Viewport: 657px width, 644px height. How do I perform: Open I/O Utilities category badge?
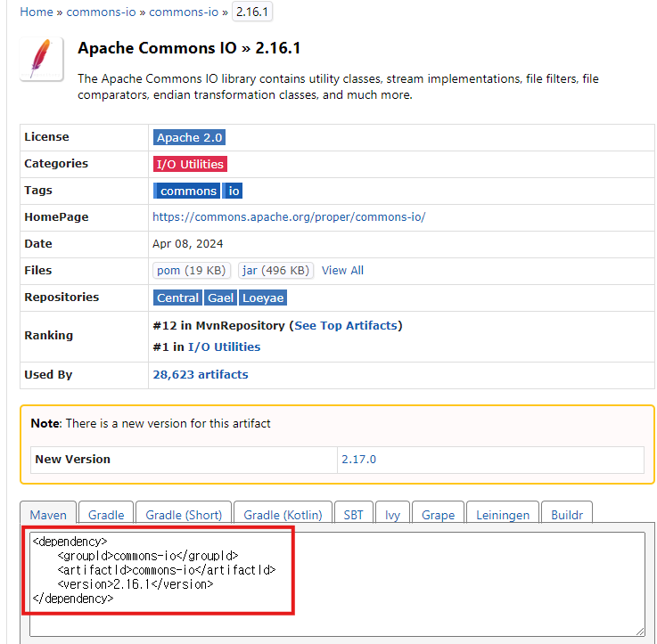tap(190, 164)
